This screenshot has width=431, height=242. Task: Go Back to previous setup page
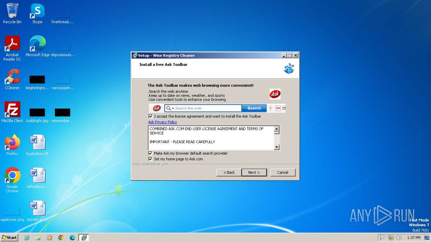[229, 172]
